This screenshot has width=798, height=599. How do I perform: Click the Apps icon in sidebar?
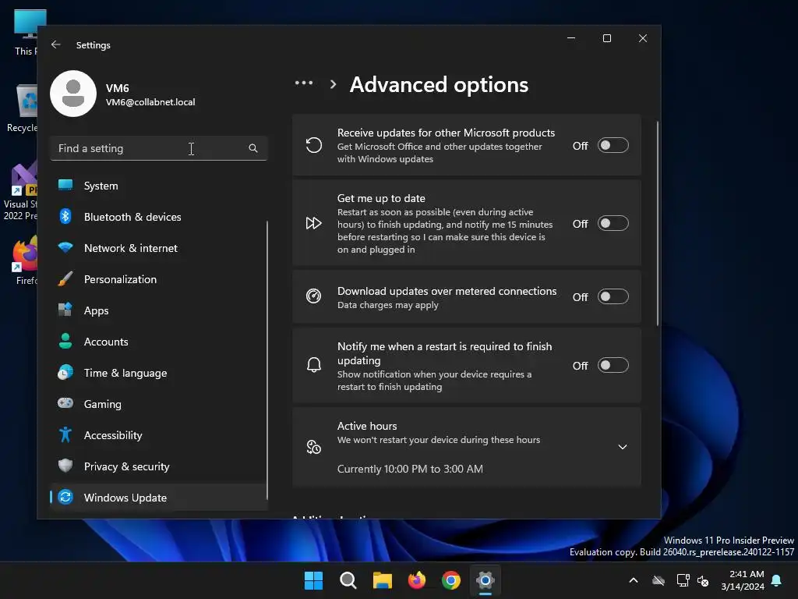point(65,310)
